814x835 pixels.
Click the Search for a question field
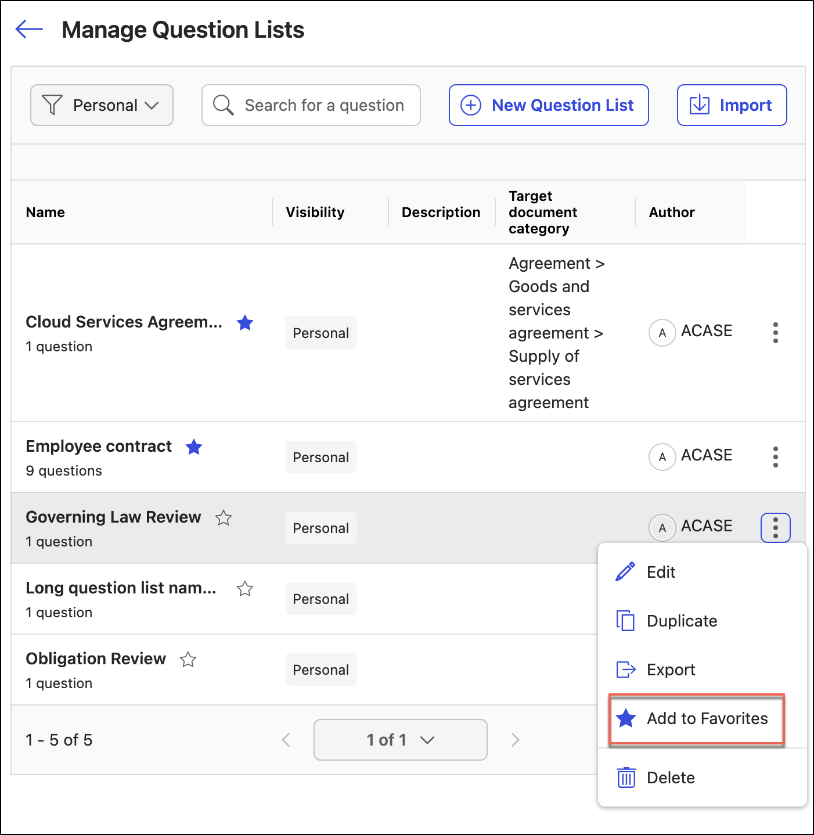311,105
